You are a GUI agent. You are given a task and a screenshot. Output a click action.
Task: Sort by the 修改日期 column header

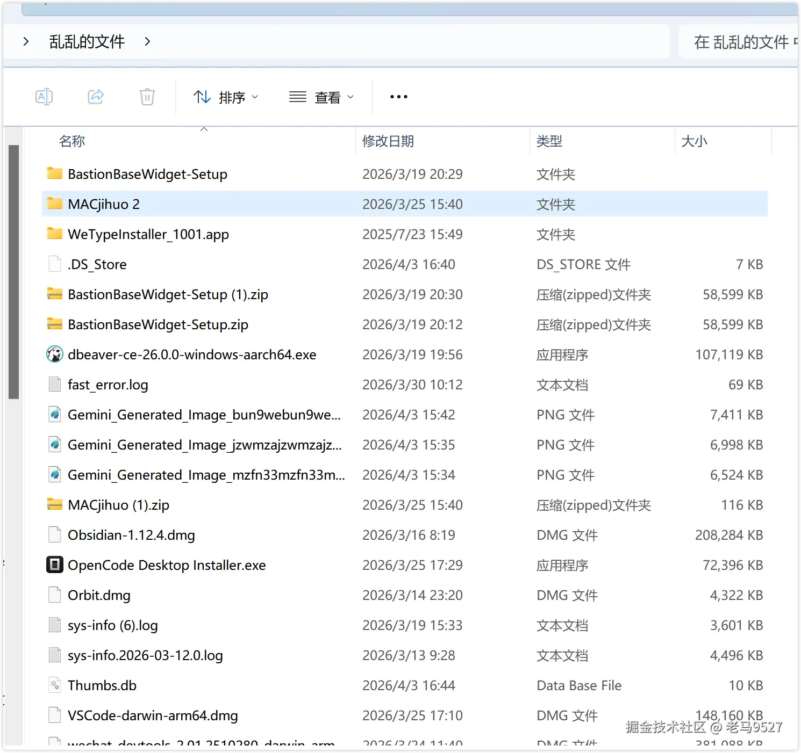click(388, 141)
